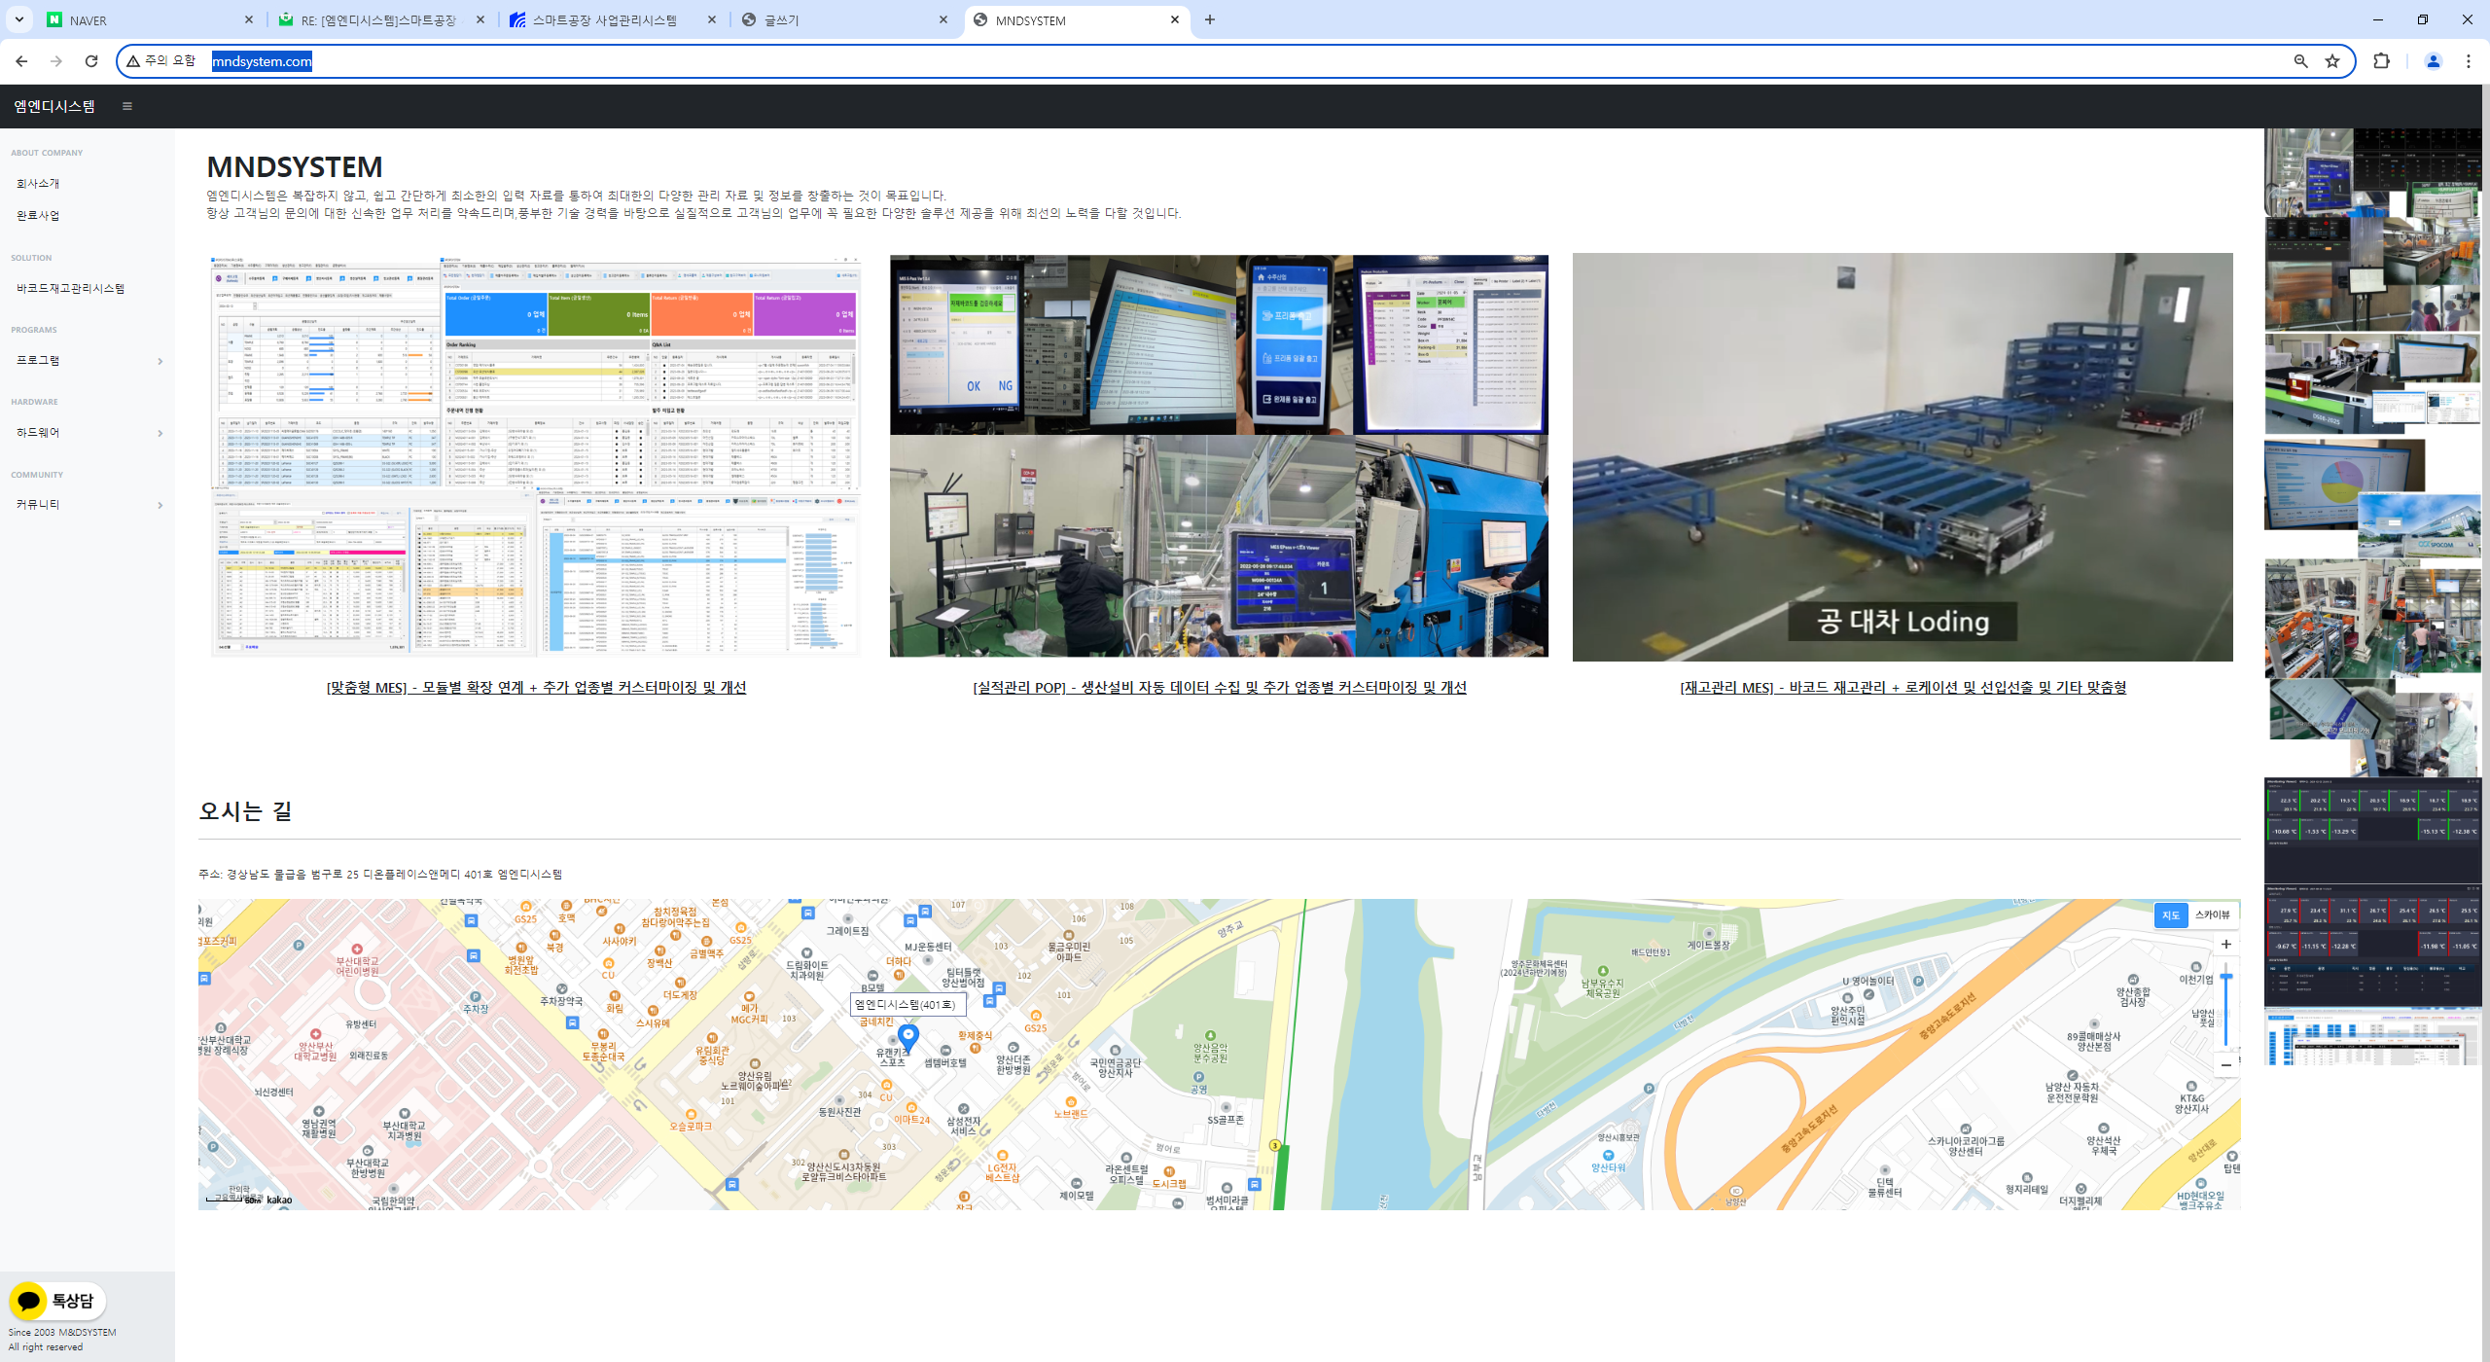Bookmark this page with star icon
Viewport: 2490px width, 1362px height.
2332,61
